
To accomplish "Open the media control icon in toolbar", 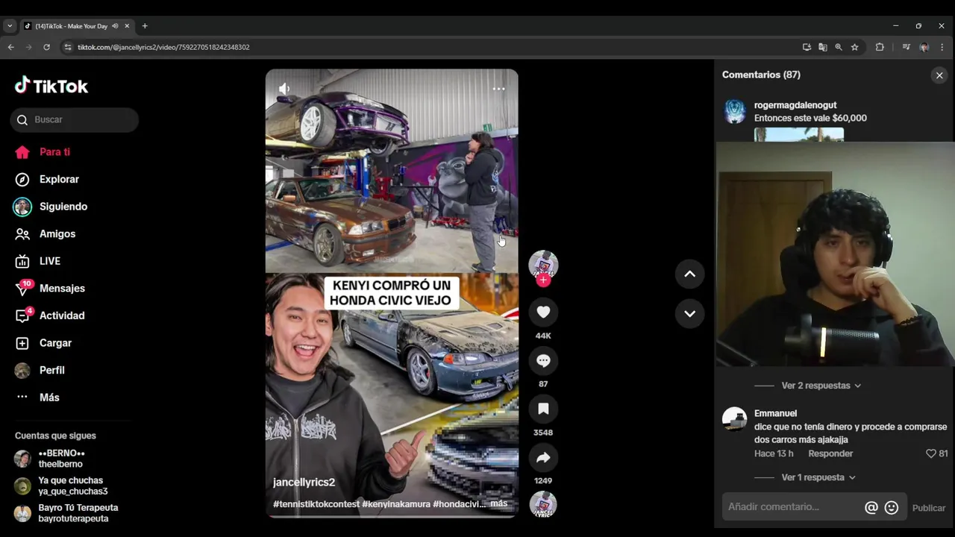I will tap(906, 47).
